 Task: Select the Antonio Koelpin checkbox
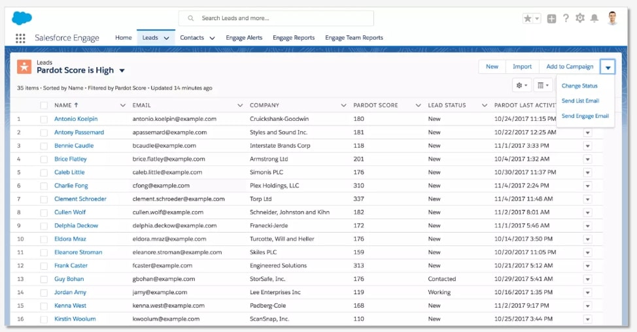coord(44,120)
